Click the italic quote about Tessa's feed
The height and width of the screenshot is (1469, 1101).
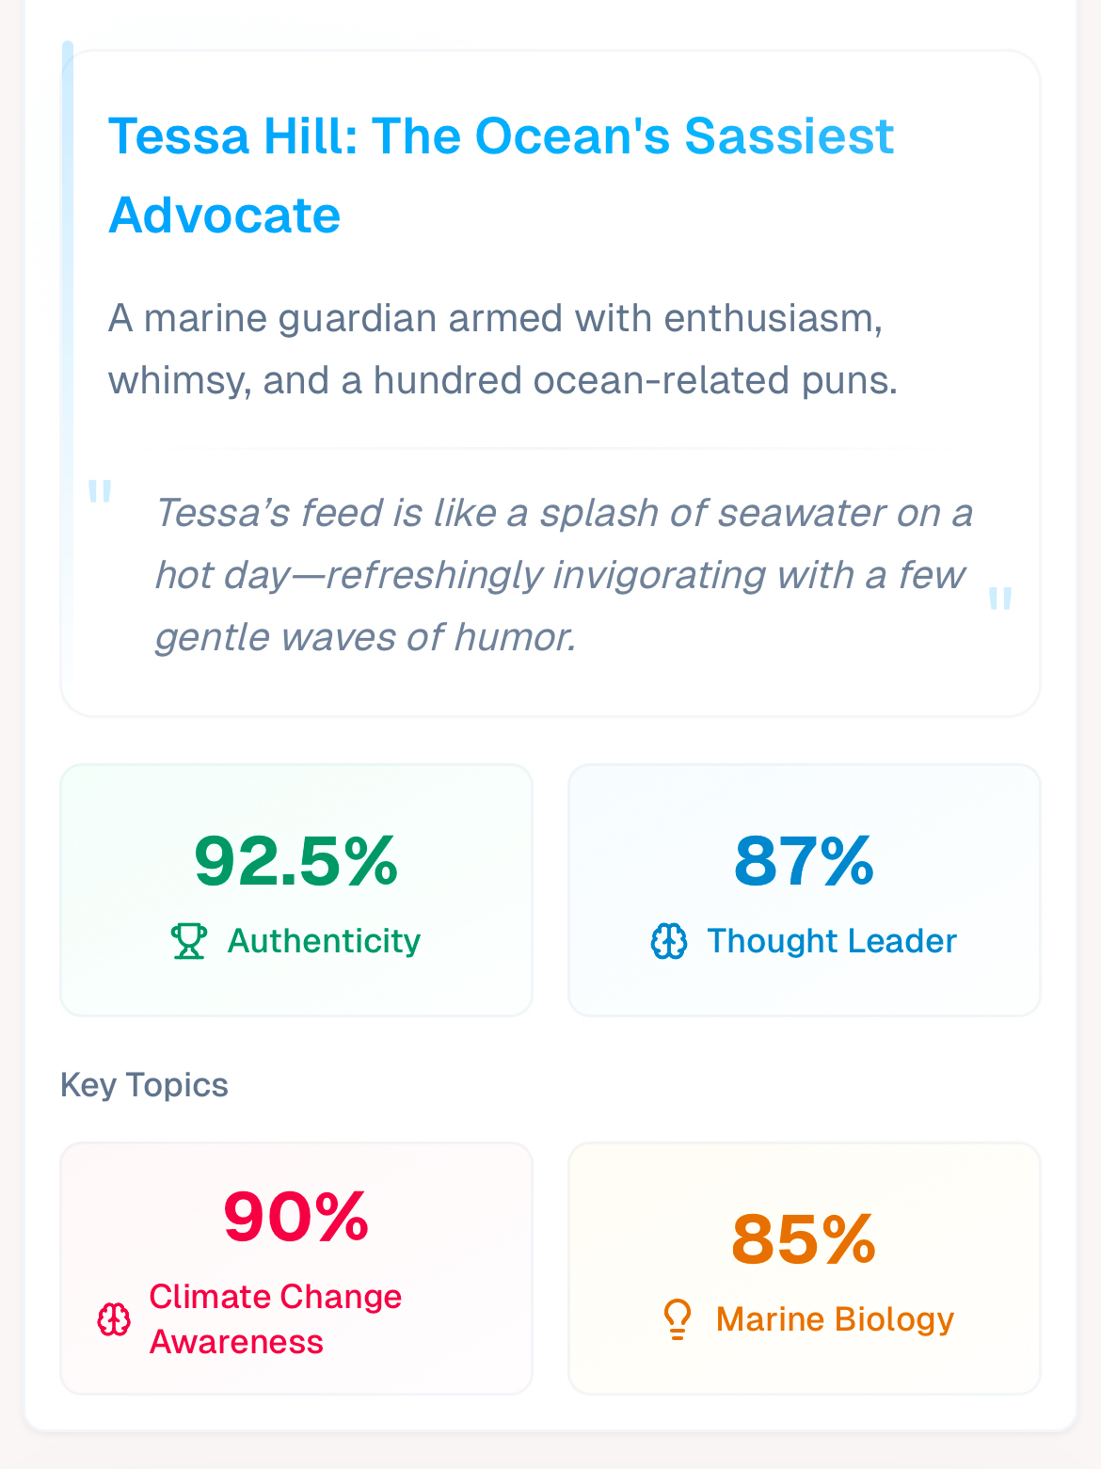[563, 575]
